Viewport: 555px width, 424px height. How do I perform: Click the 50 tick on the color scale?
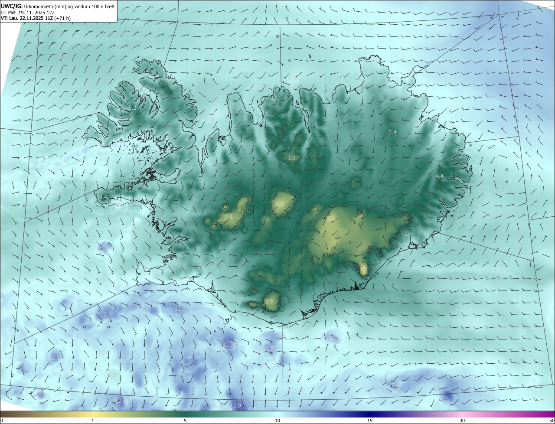(x=551, y=421)
